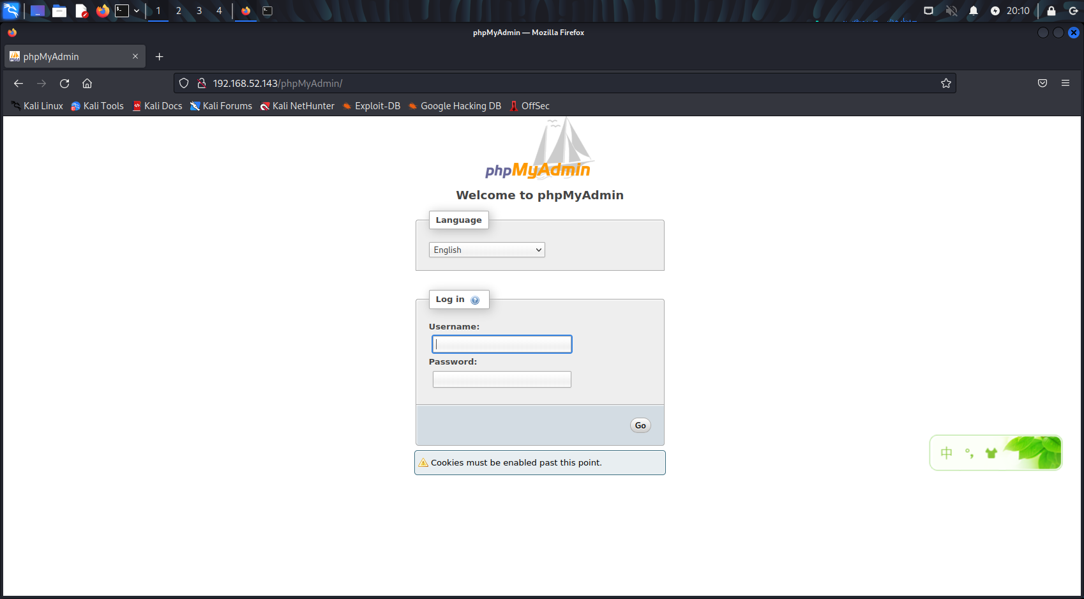Click the Password input field
The width and height of the screenshot is (1084, 599).
[502, 379]
